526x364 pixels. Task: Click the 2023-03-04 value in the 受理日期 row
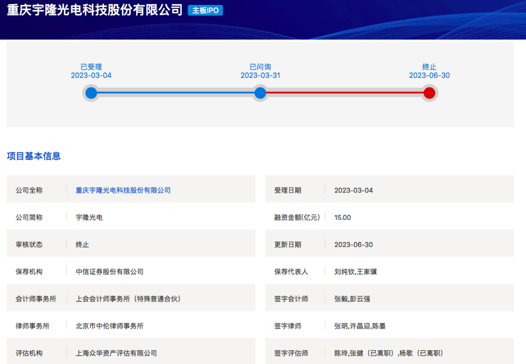click(354, 190)
